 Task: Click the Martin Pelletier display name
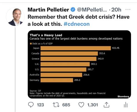point(48,10)
